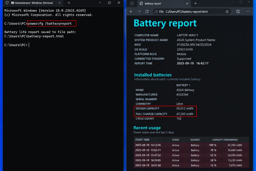Screen dimensions: 256x171
Task: Click the Platform role value Mobile
Action: pyautogui.click(x=181, y=54)
